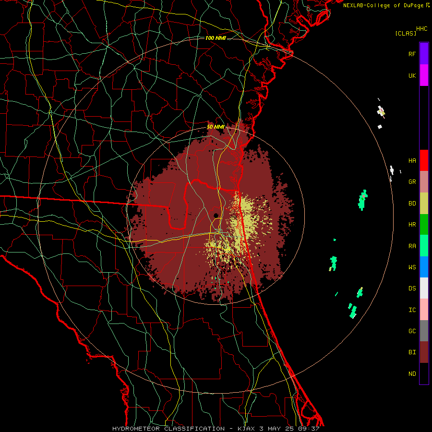The height and width of the screenshot is (432, 432).
Task: Click the ND black legend swatch
Action: [x=424, y=373]
